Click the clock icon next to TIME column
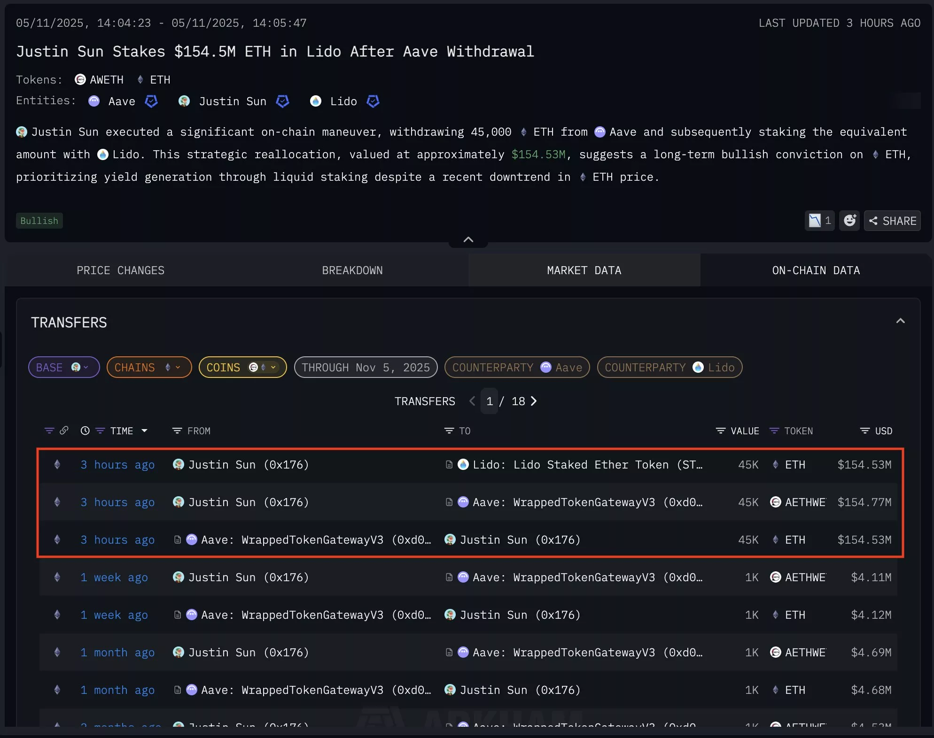The height and width of the screenshot is (738, 934). [x=85, y=430]
